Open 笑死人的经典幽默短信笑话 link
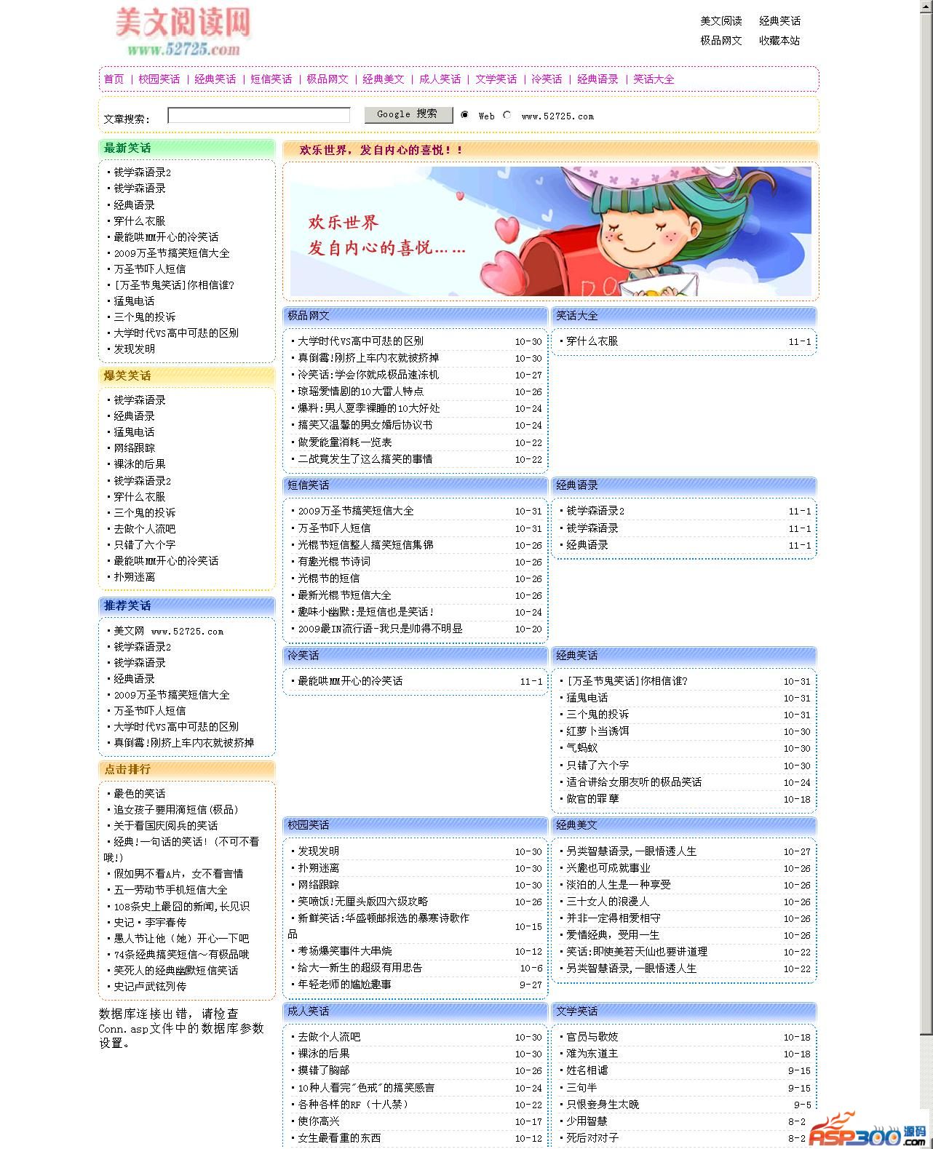This screenshot has height=1149, width=933. click(175, 971)
